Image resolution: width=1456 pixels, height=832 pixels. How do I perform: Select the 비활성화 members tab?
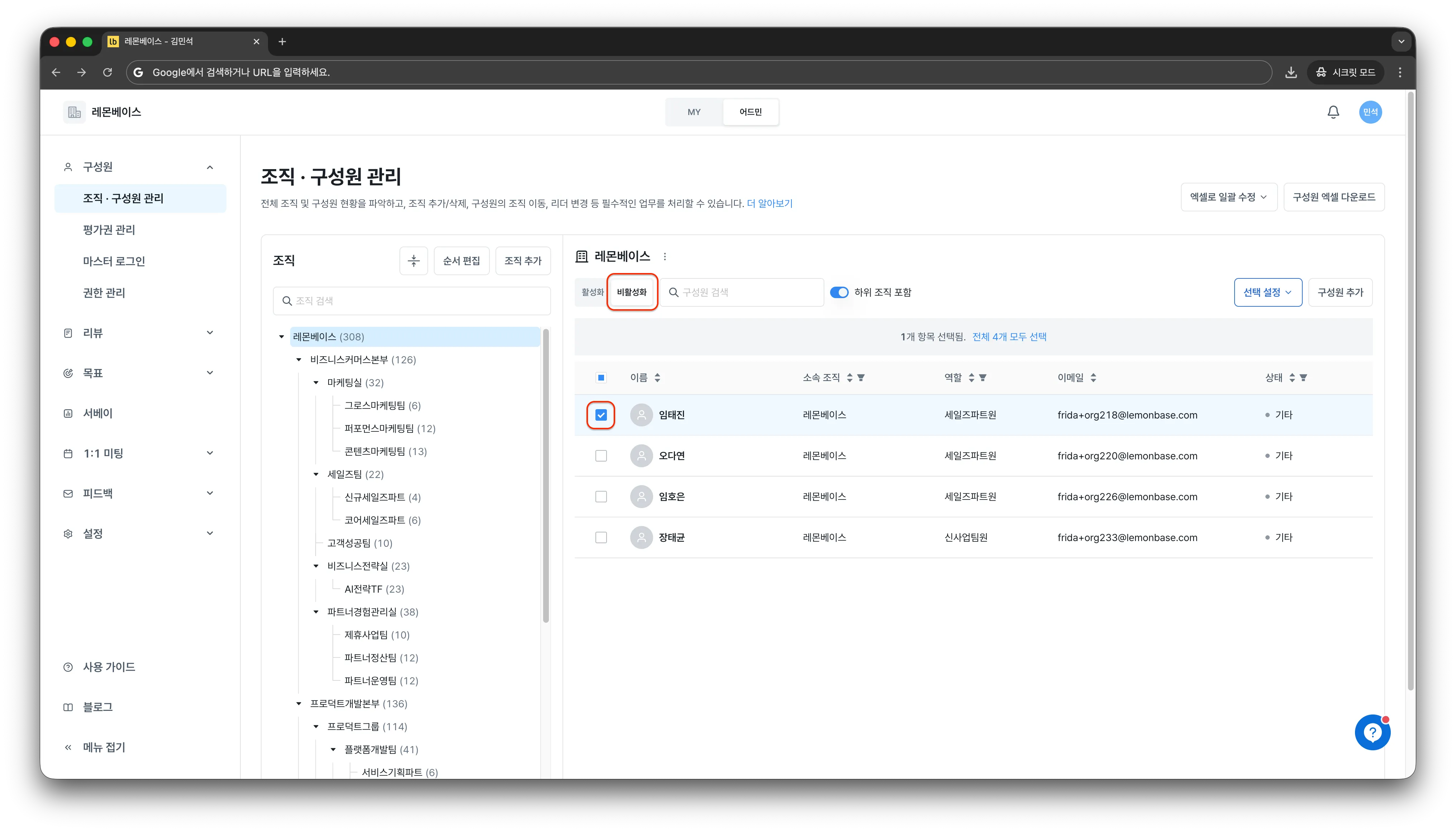click(x=632, y=293)
